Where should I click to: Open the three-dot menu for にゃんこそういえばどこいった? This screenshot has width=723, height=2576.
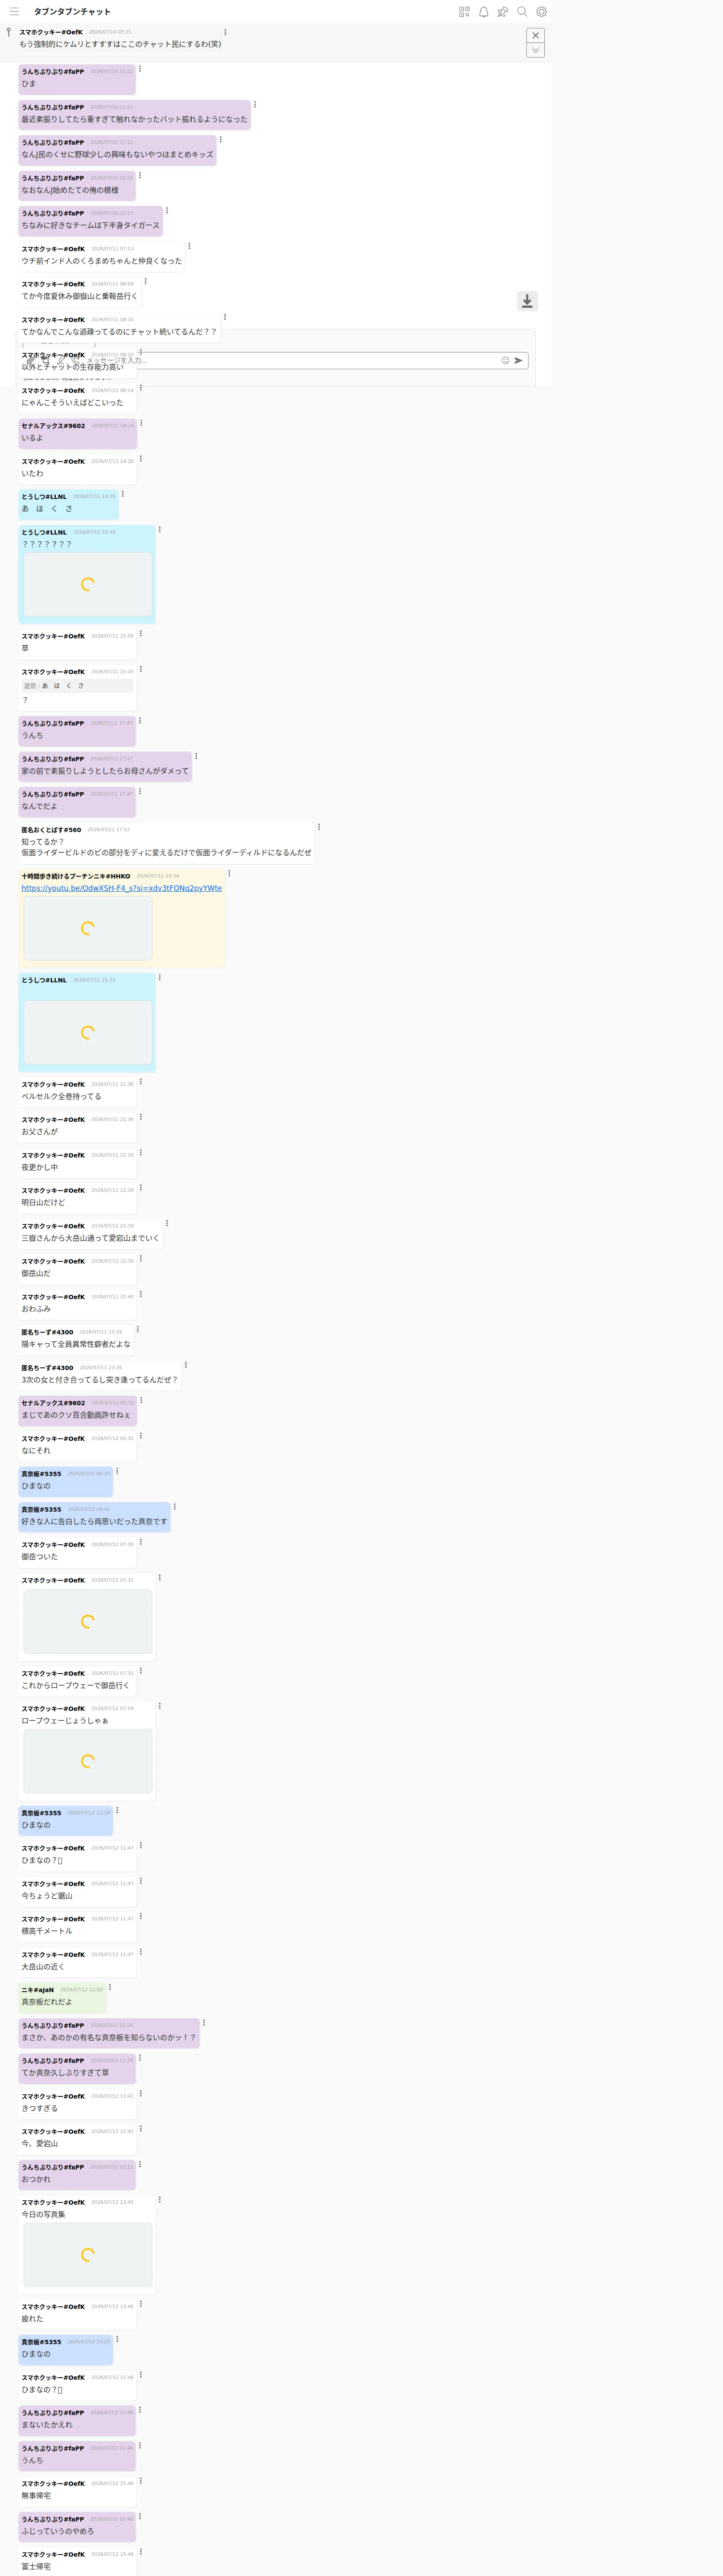141,388
